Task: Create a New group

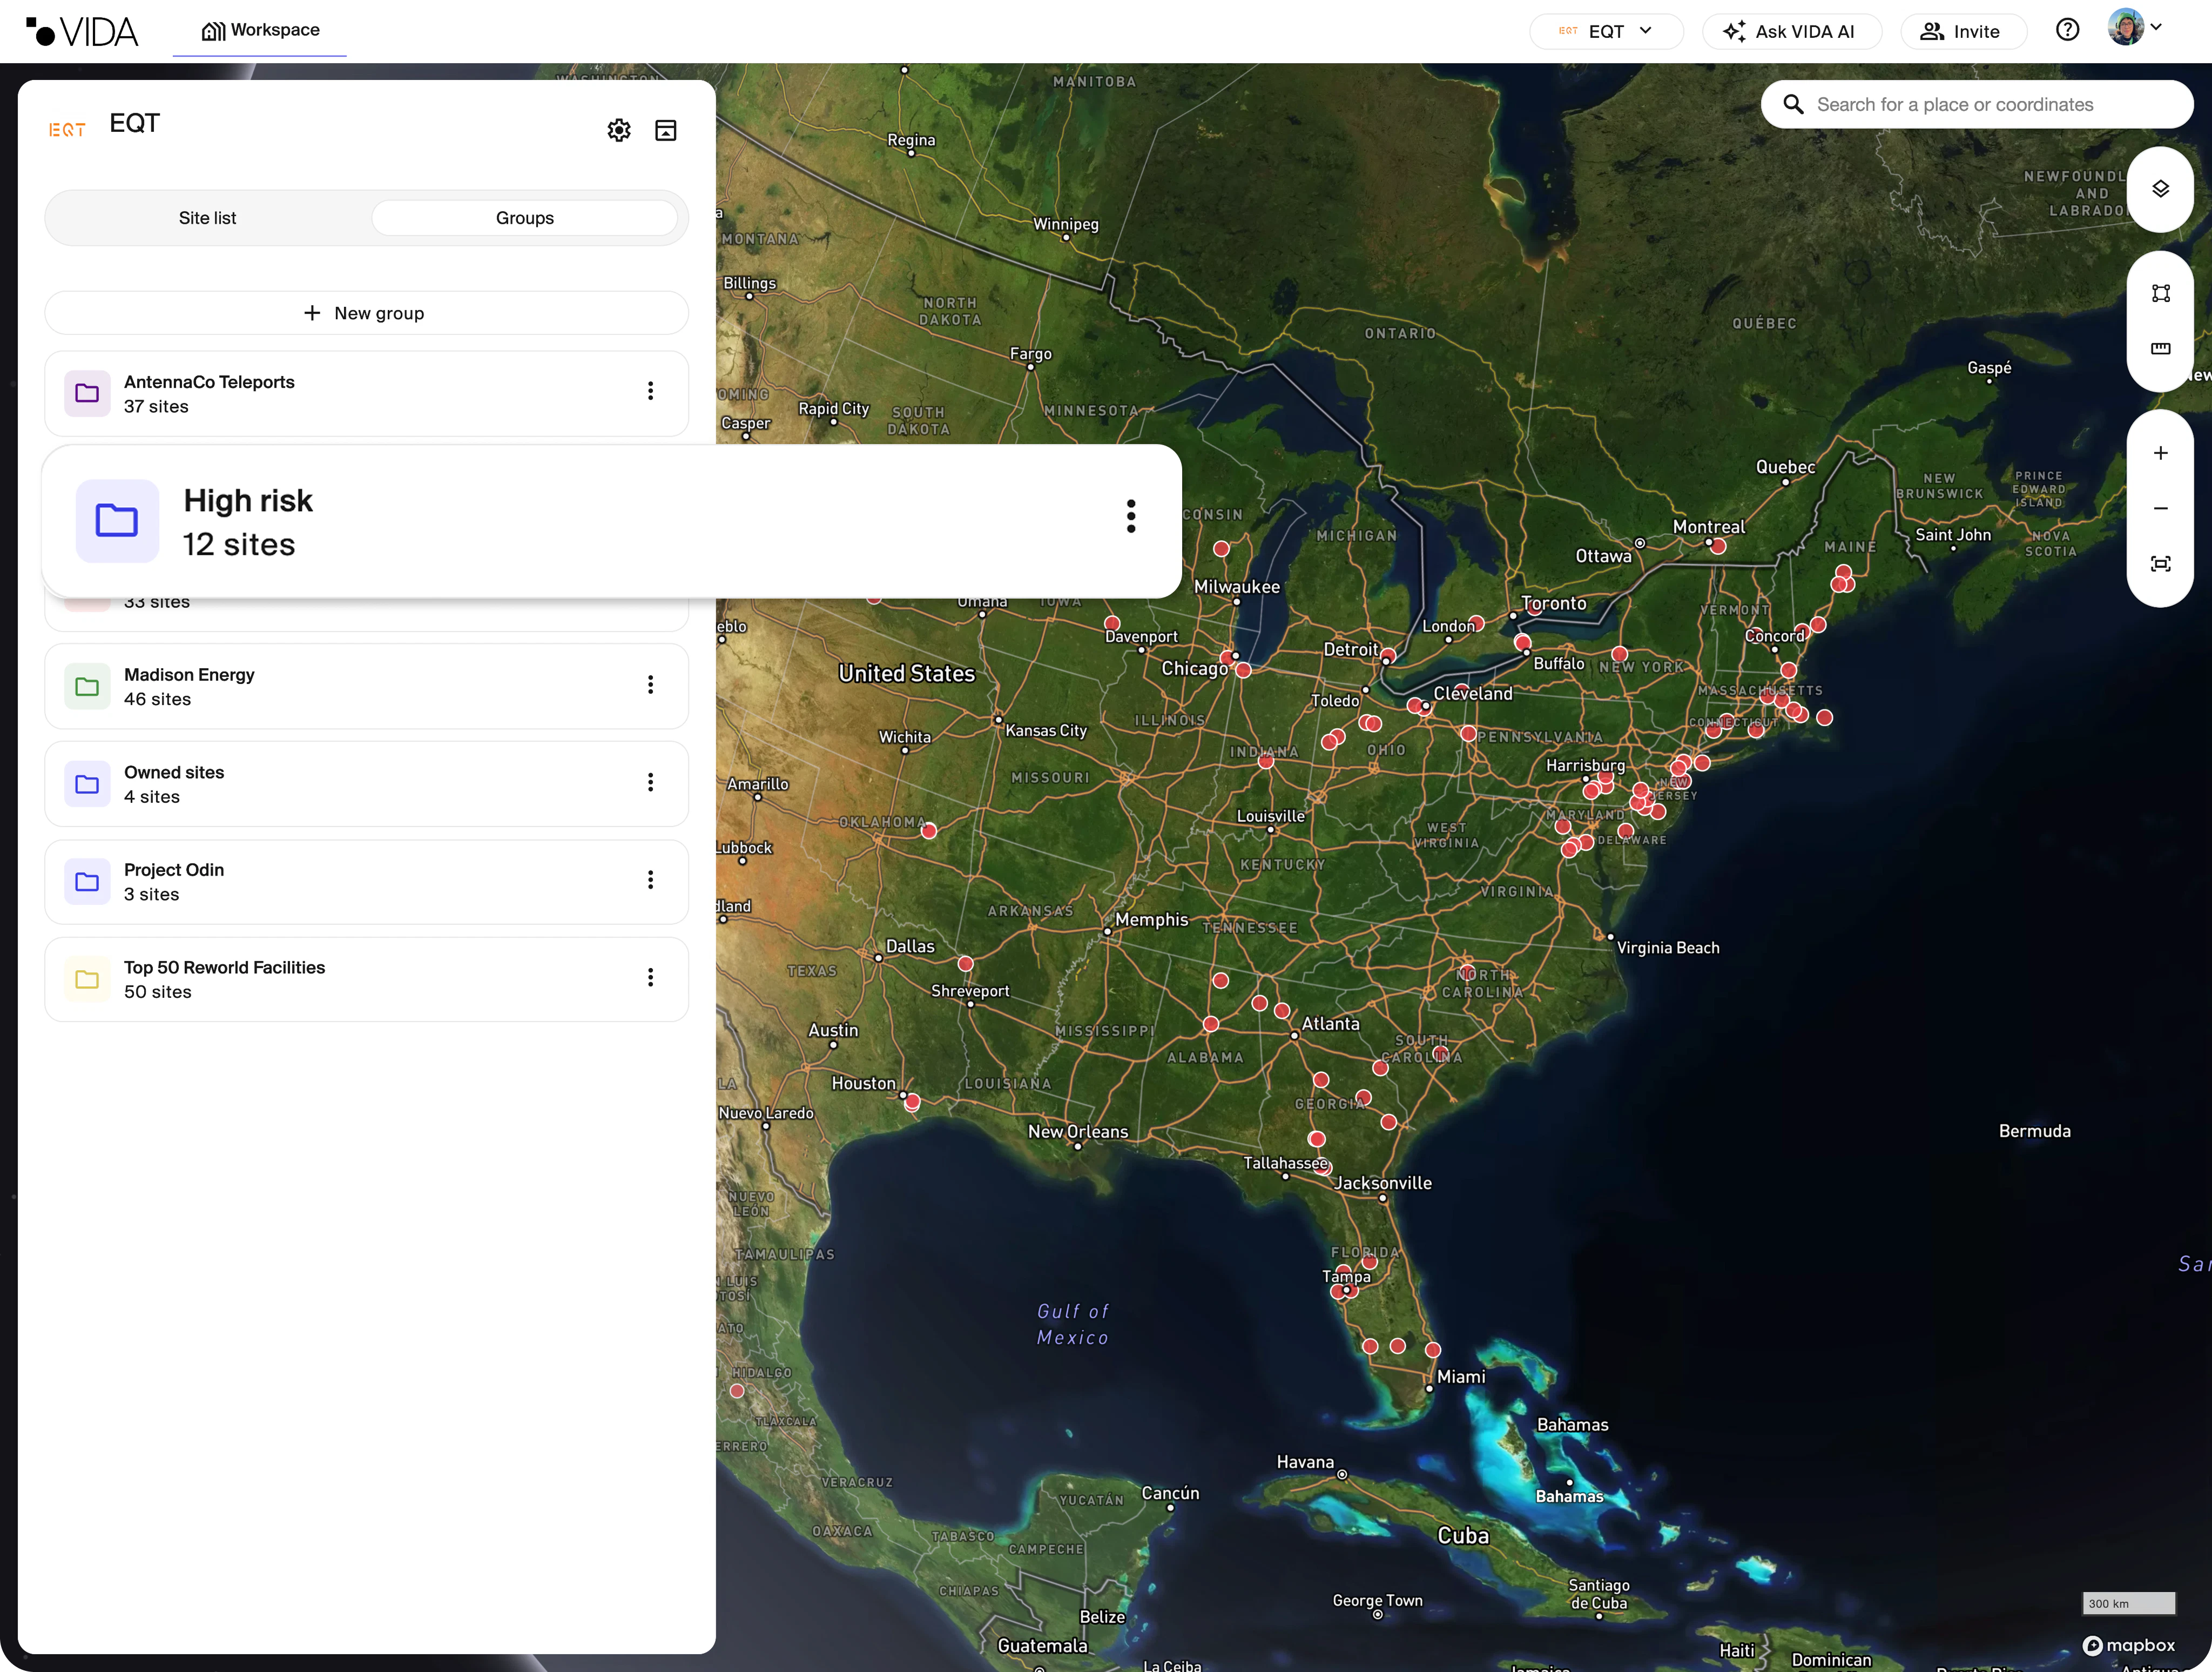Action: (366, 313)
